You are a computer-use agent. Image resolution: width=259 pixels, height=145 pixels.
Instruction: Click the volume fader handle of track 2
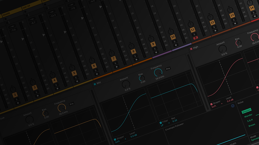(x=1, y=42)
